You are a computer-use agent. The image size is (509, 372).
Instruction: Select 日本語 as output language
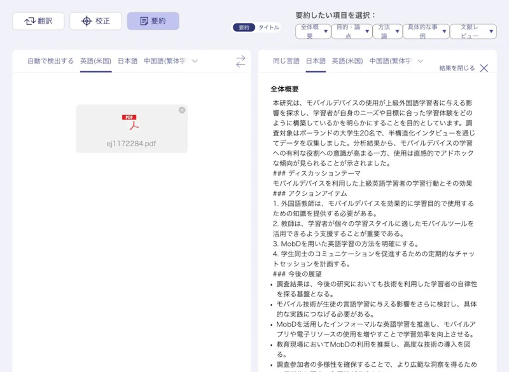[x=315, y=62]
